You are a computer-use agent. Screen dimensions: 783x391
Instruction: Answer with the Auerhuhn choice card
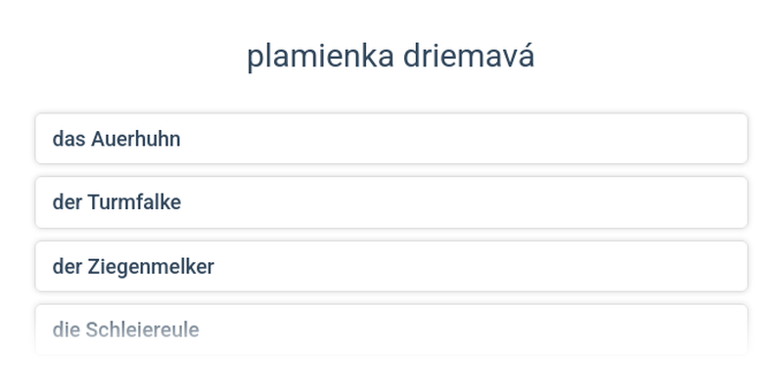point(391,139)
